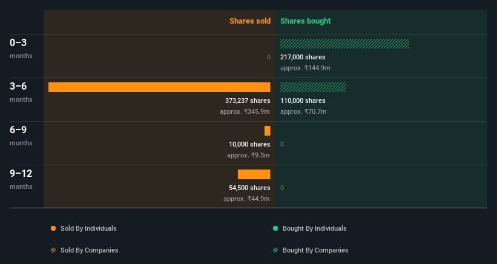Select the Sold By Individuals legend label
The image size is (497, 264).
click(88, 228)
